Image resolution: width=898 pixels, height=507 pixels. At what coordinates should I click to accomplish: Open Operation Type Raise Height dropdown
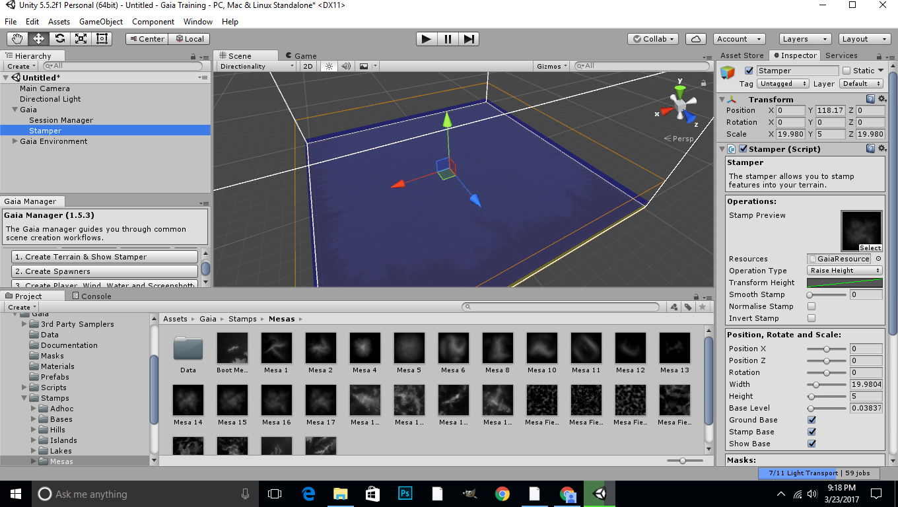pyautogui.click(x=845, y=271)
